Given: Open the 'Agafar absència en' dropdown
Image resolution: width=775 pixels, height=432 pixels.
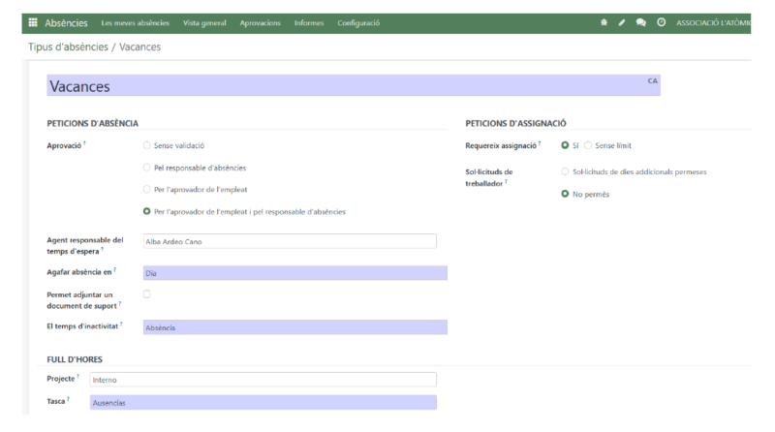Looking at the screenshot, I should click(x=294, y=273).
